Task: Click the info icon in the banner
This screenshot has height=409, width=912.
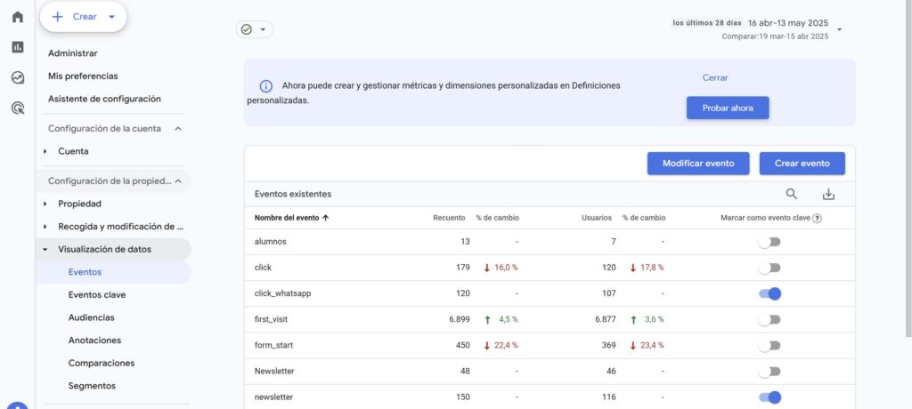Action: point(265,86)
